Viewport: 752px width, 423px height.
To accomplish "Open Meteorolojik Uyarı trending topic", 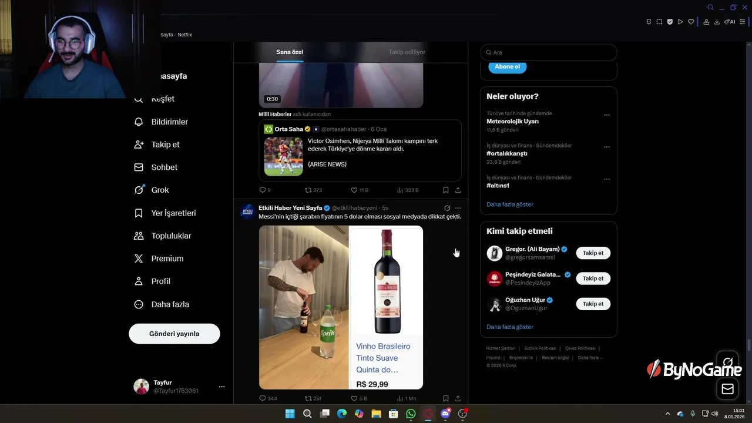I will (512, 122).
